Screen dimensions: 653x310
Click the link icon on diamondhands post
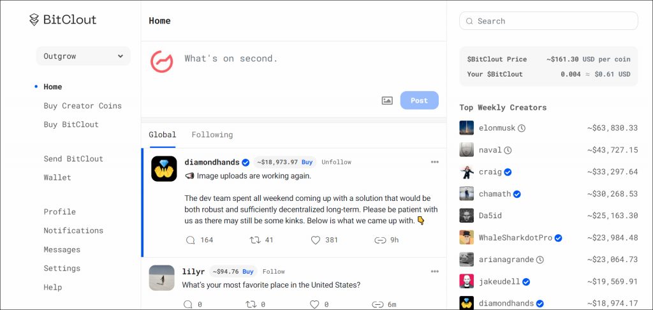pos(380,240)
